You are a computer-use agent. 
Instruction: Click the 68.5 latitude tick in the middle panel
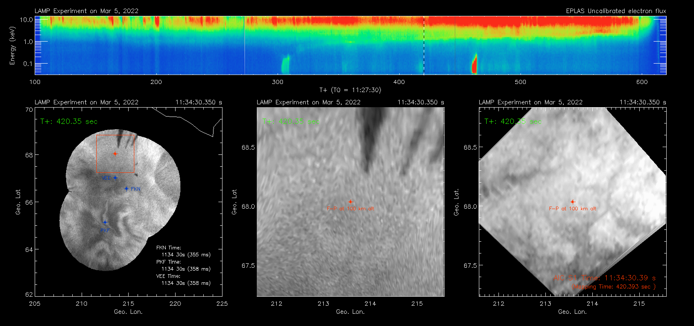(248, 147)
